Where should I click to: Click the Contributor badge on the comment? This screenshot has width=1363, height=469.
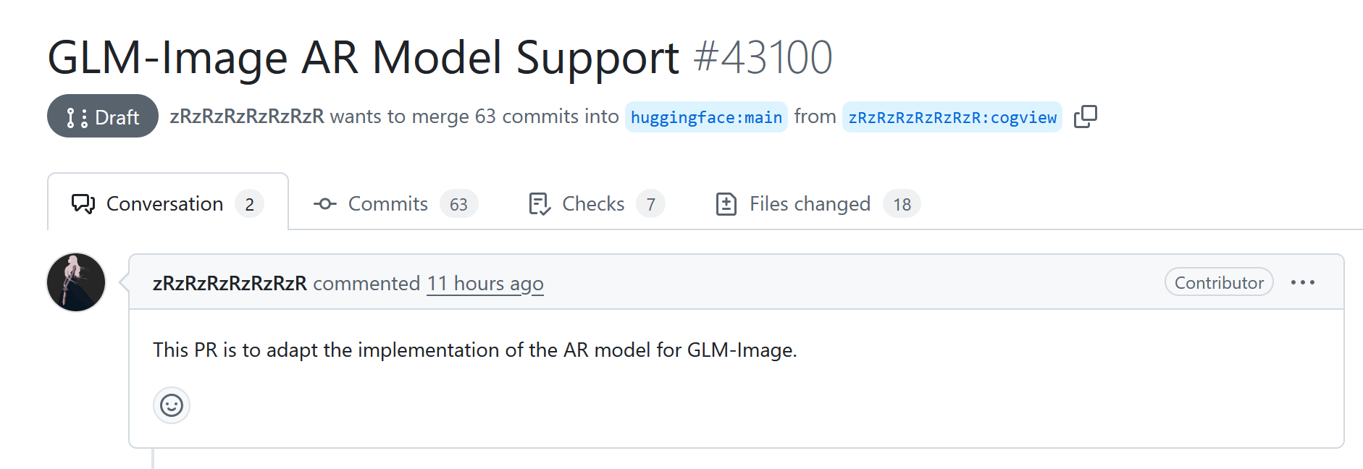pyautogui.click(x=1219, y=282)
